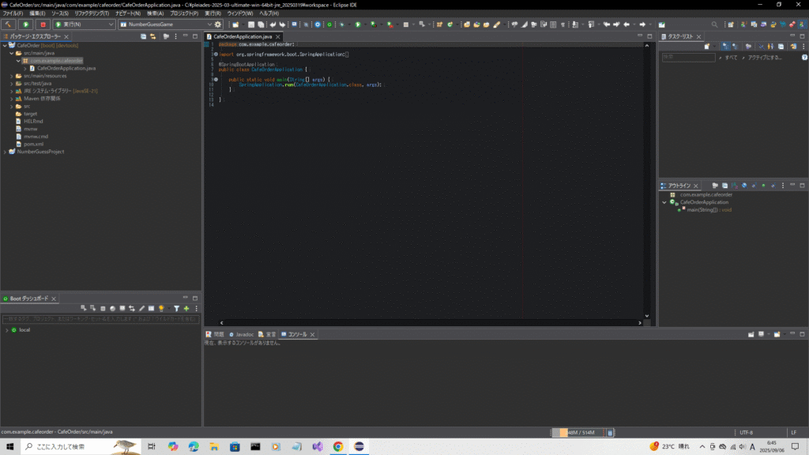The image size is (809, 455).
Task: Click the toolbar search magnifier icon
Action: point(714,24)
